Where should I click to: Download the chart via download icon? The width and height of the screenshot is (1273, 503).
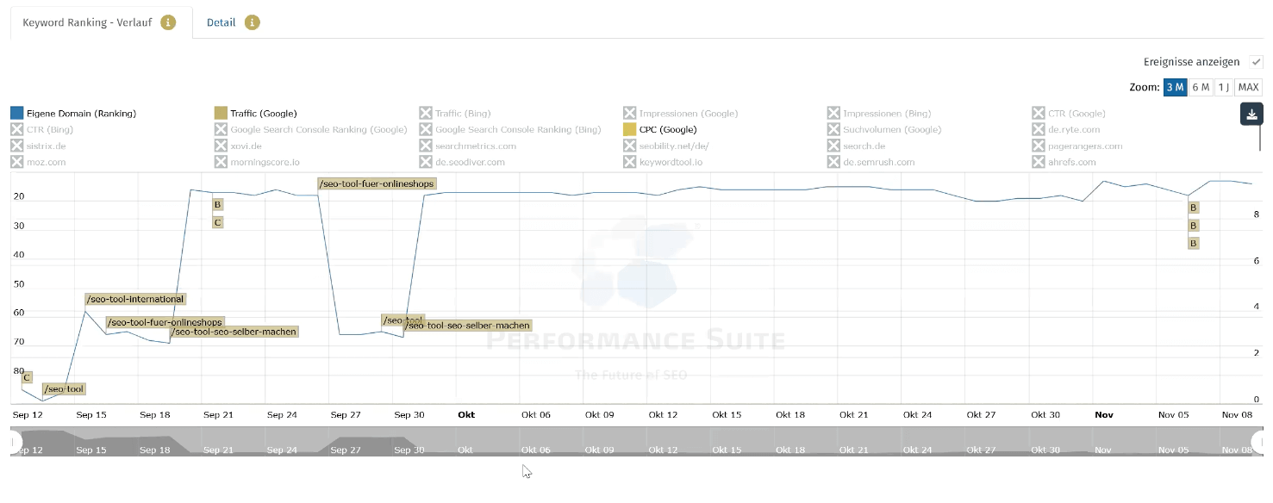pyautogui.click(x=1251, y=115)
